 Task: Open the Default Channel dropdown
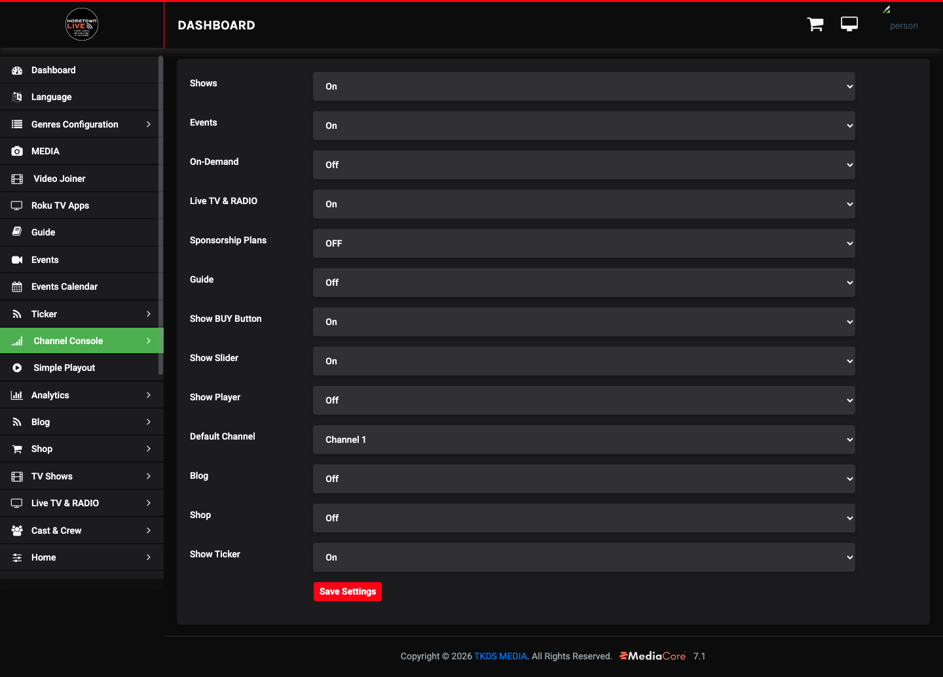(584, 440)
